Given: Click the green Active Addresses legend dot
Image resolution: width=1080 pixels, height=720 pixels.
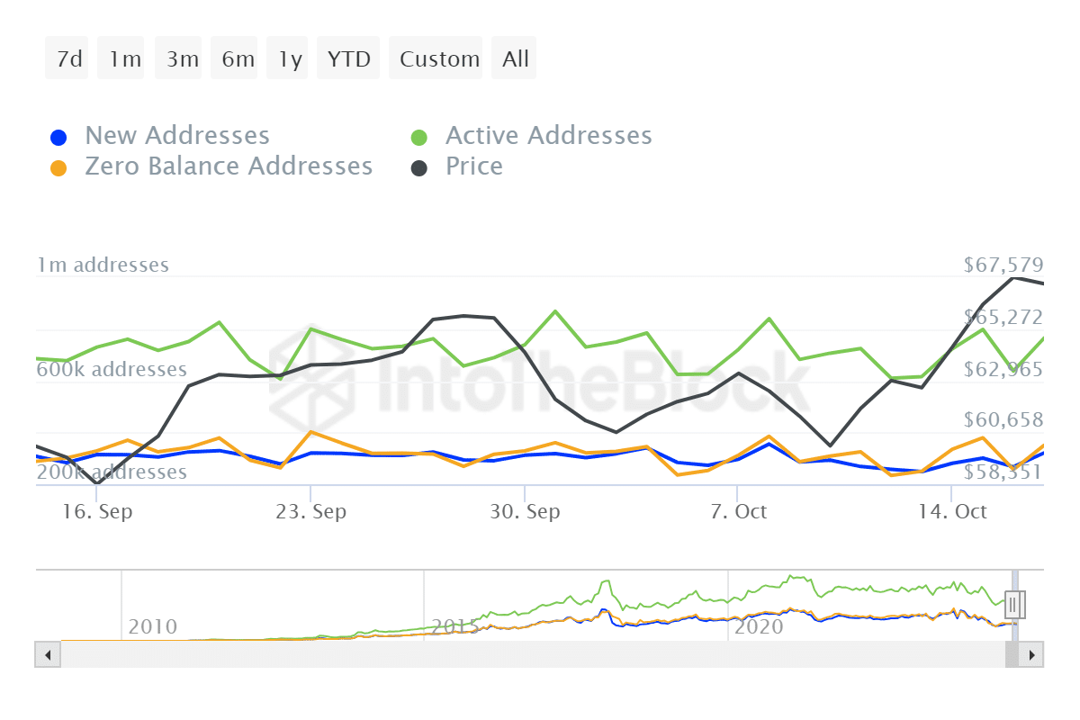Looking at the screenshot, I should pos(419,138).
